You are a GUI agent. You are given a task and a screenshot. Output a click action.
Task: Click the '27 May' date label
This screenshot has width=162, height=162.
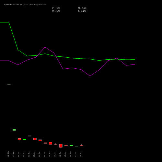point(14,154)
